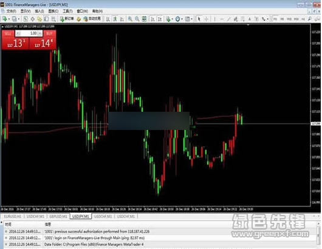This screenshot has height=249, width=322.
Task: Expand the periodicity clock dropdown arrow
Action: 182,19
